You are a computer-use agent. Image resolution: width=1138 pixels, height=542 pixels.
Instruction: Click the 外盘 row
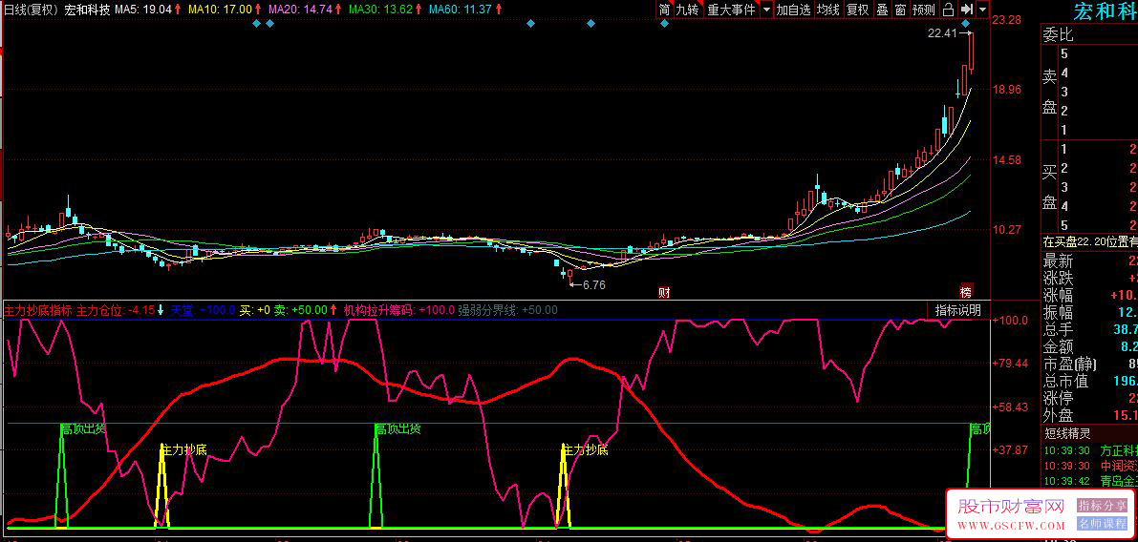1089,415
